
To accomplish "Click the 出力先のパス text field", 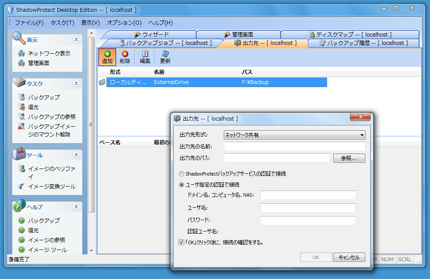I will click(x=277, y=158).
